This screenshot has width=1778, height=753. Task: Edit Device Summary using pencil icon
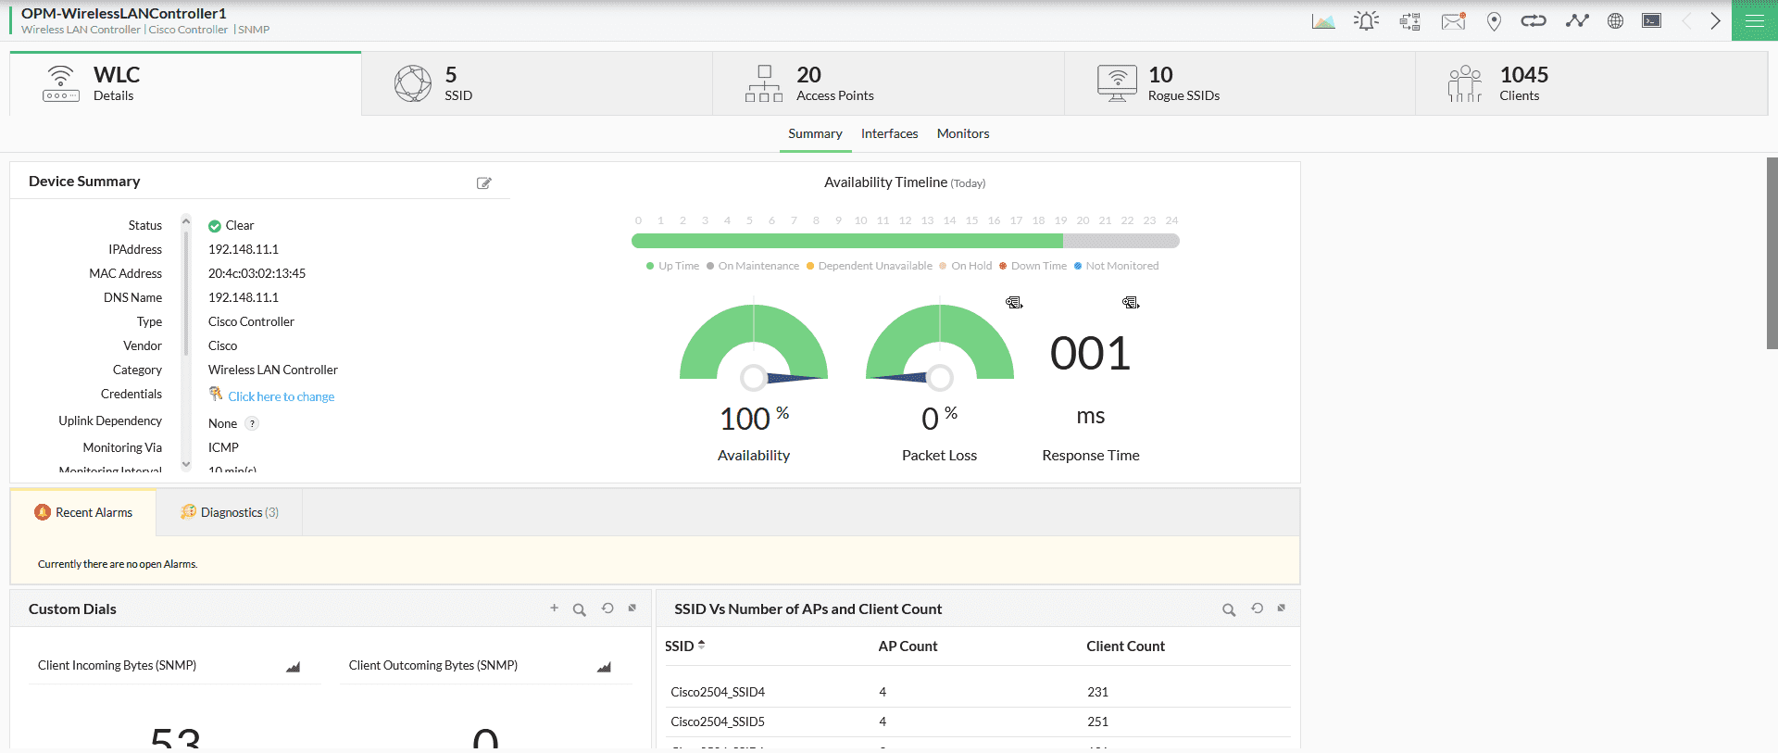tap(483, 183)
